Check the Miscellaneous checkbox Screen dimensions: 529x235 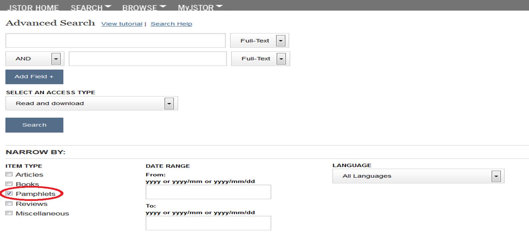coord(9,213)
